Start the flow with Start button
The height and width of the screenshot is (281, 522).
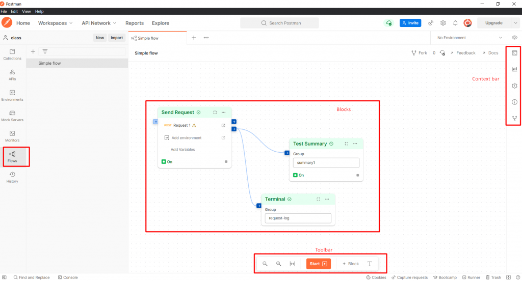tap(318, 264)
